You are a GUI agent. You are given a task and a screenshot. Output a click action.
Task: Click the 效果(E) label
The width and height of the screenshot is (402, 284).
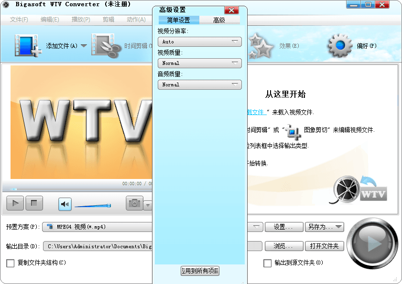pos(289,46)
